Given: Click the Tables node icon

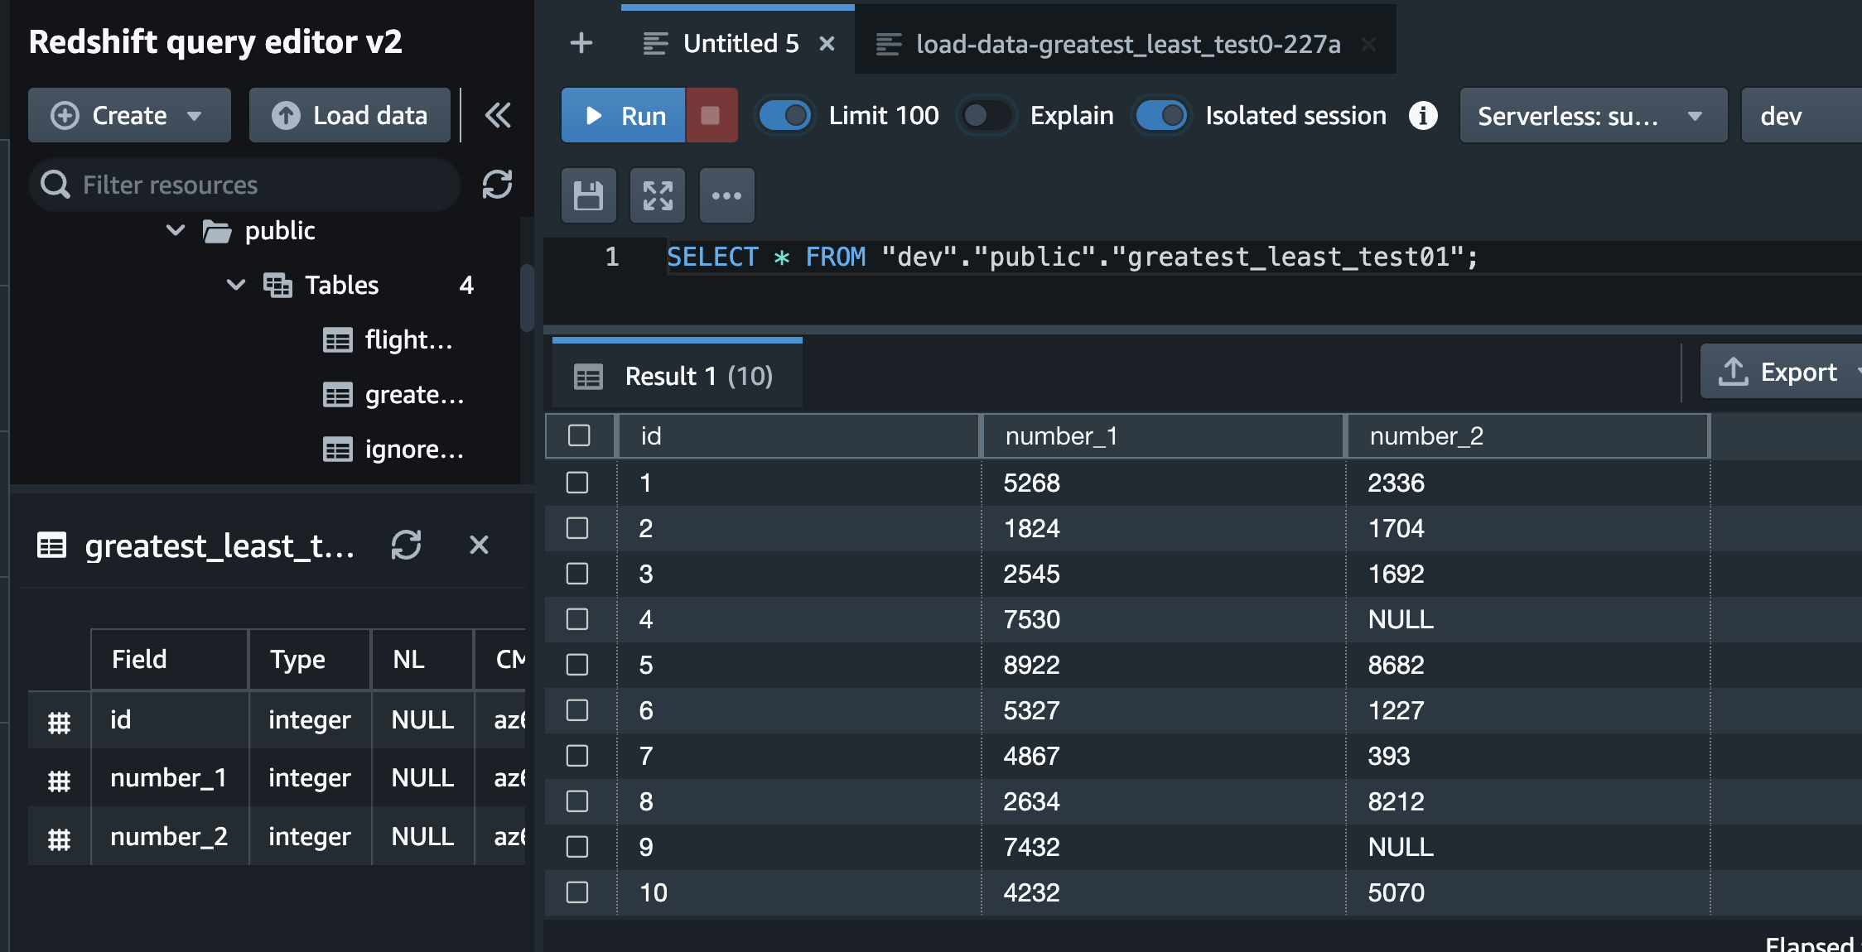Looking at the screenshot, I should (x=277, y=285).
